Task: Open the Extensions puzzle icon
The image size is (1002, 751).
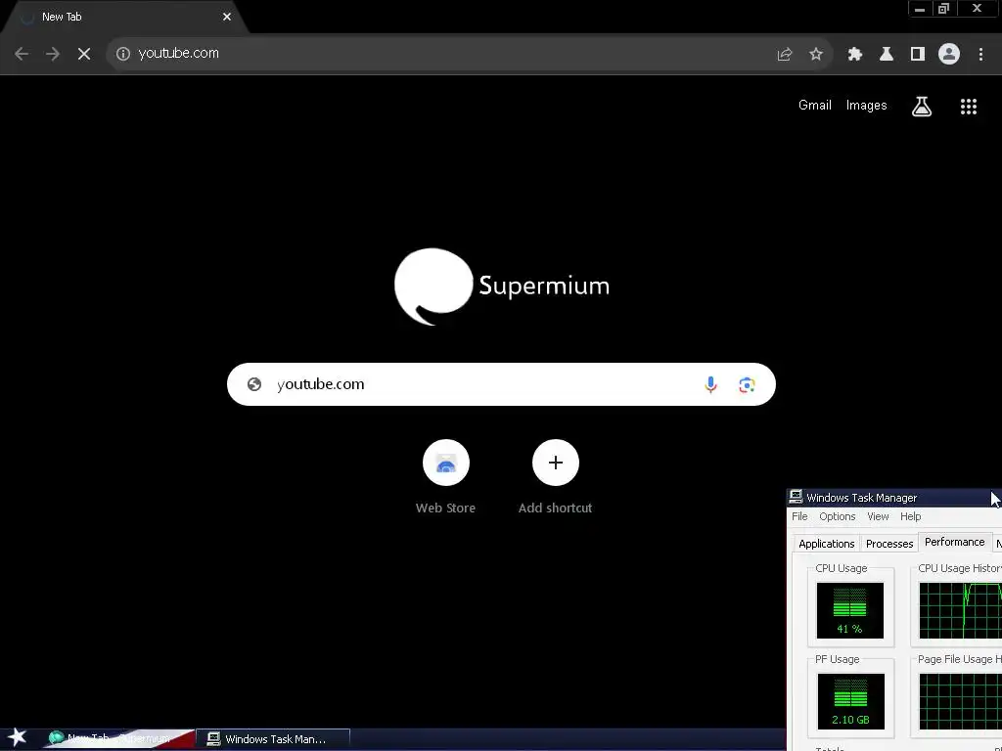Action: [x=855, y=55]
